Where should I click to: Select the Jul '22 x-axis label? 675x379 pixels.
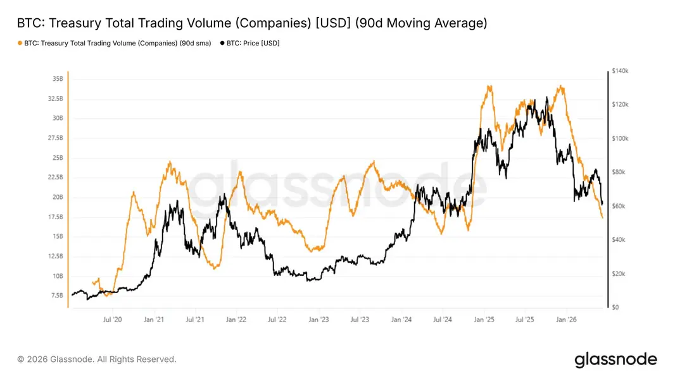coord(277,320)
